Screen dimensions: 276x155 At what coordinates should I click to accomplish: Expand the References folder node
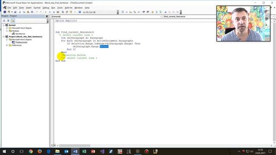(x=7, y=45)
